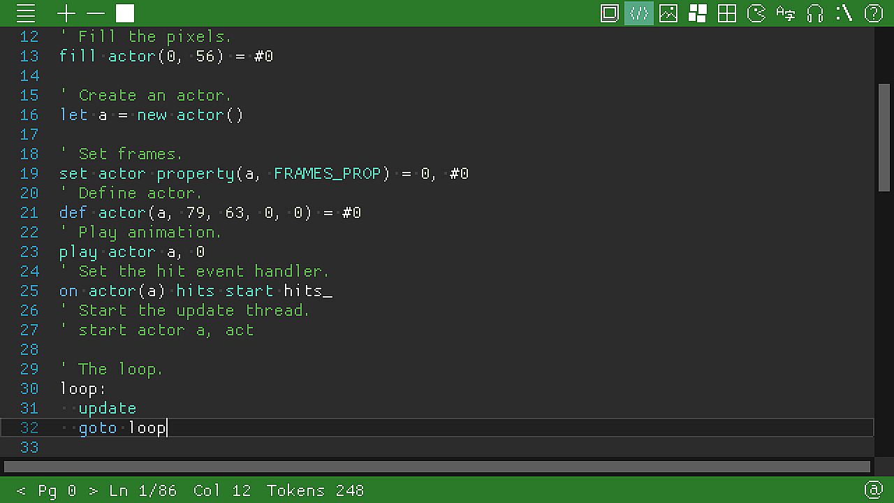Click the @ icon in status bar
This screenshot has height=503, width=894.
pyautogui.click(x=874, y=490)
